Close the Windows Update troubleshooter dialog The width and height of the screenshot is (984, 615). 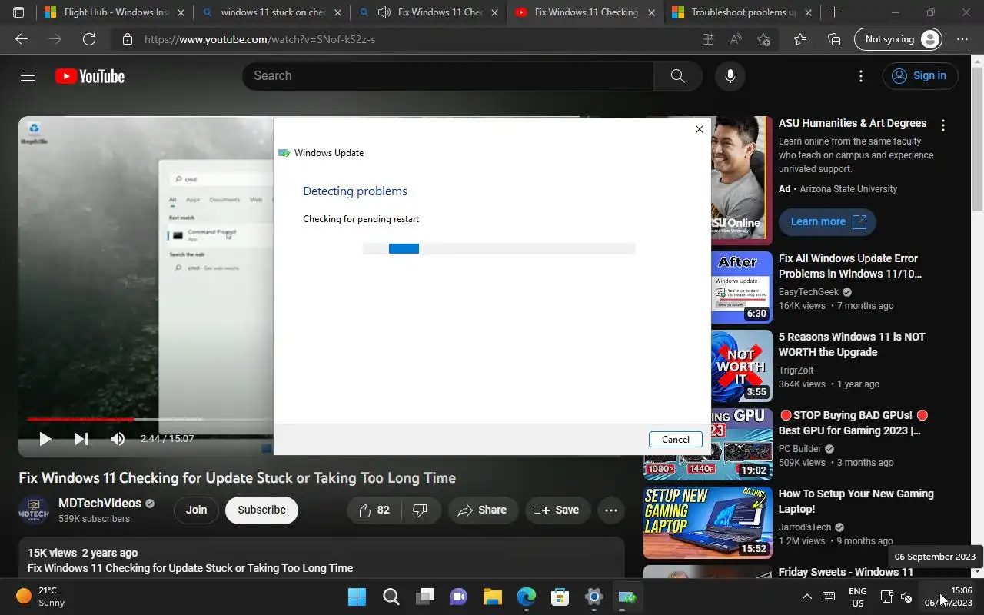pyautogui.click(x=699, y=129)
